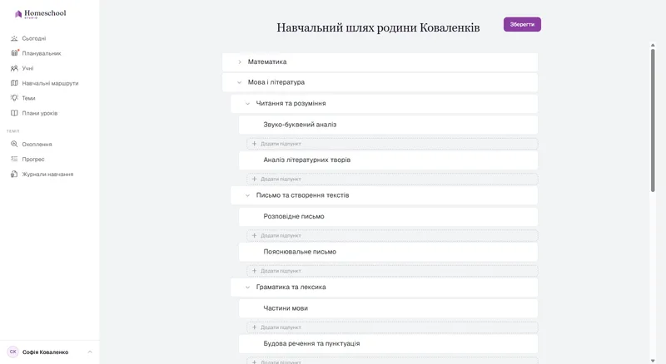This screenshot has width=666, height=364.
Task: Collapse the Мова і література section
Action: point(240,82)
